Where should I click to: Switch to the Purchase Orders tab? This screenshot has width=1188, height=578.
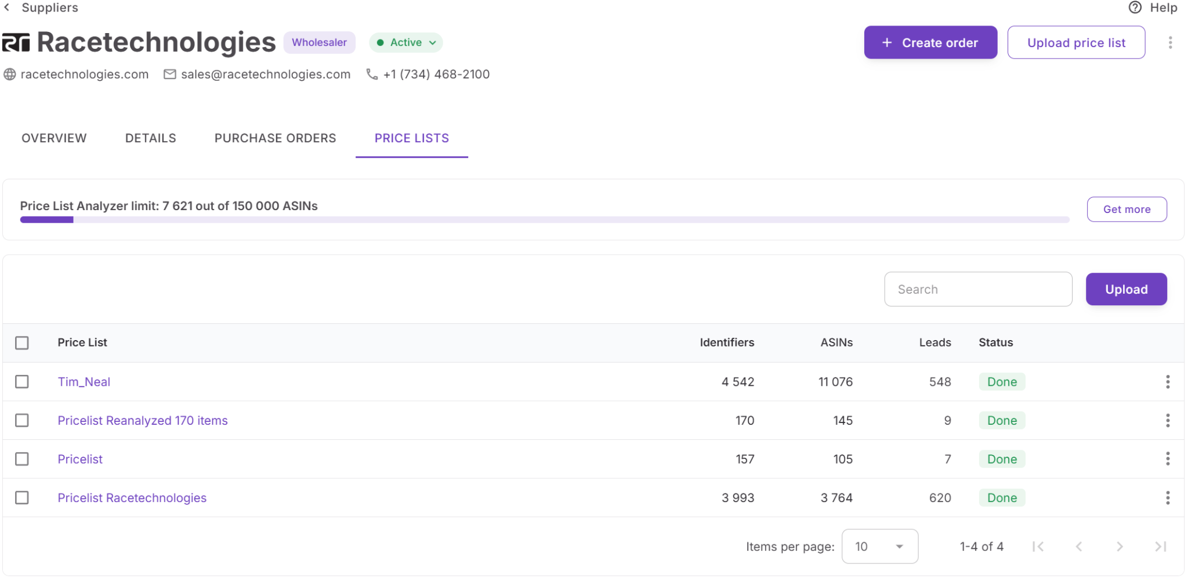pos(275,138)
